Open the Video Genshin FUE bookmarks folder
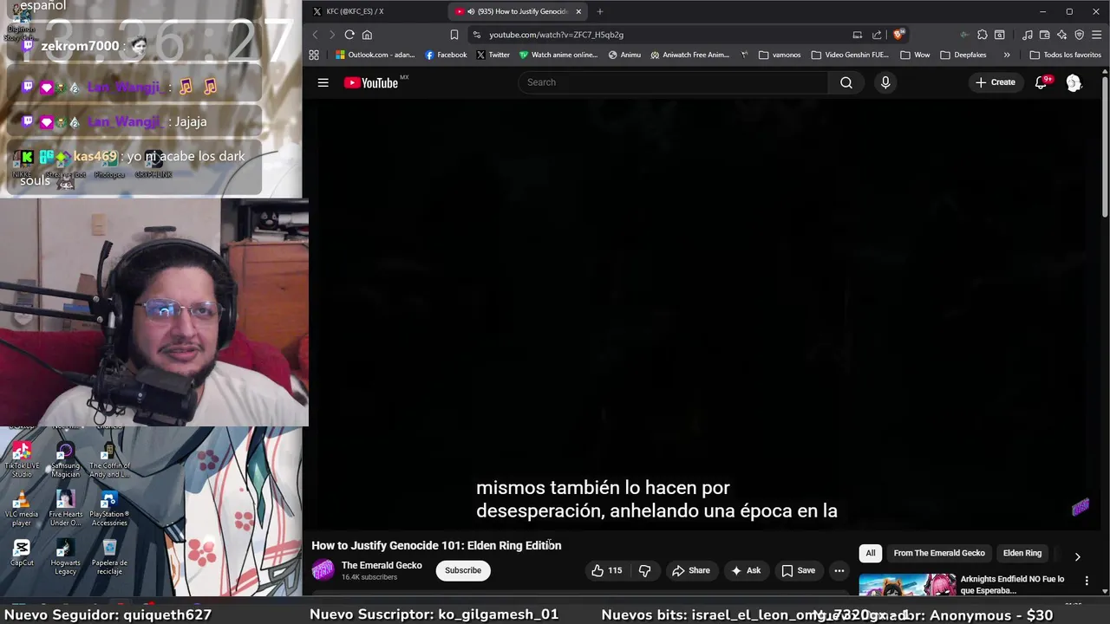The image size is (1110, 624). pos(850,55)
